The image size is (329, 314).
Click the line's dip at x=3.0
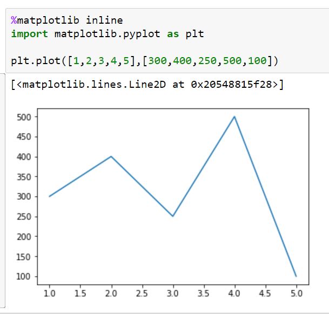[173, 216]
